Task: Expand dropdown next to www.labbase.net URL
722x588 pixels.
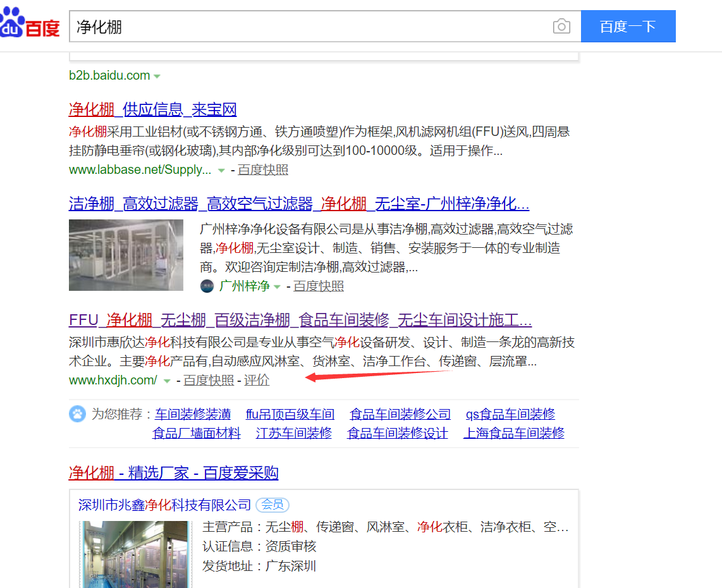Action: pos(221,170)
